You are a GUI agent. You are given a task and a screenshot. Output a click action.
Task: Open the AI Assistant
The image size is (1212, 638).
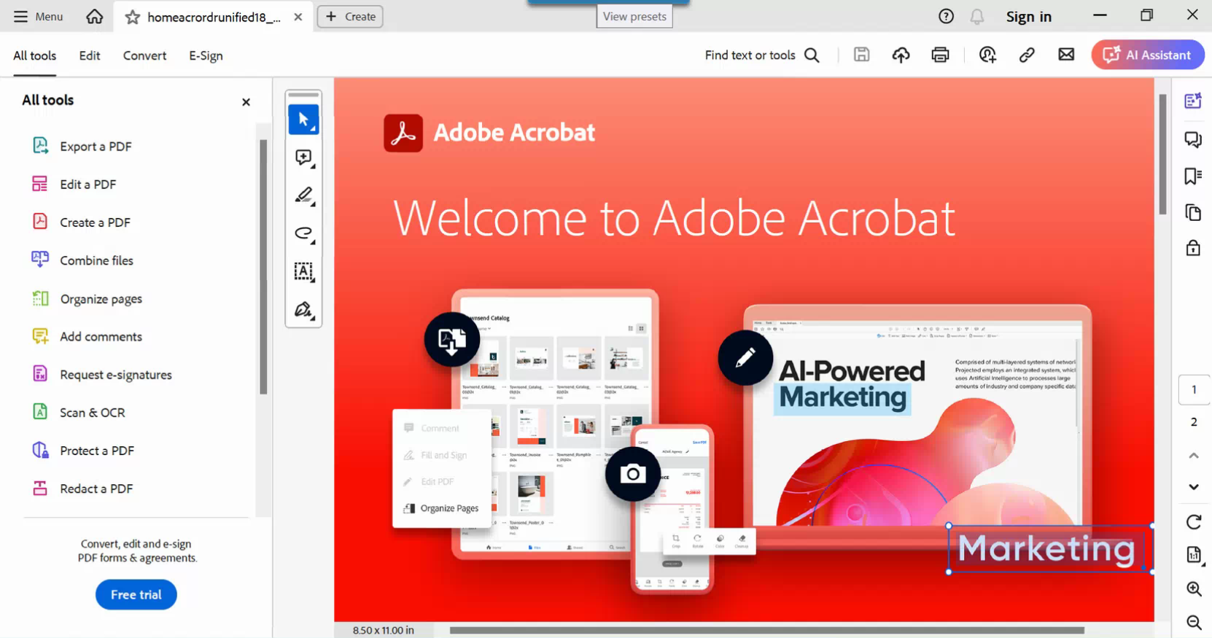pos(1147,55)
